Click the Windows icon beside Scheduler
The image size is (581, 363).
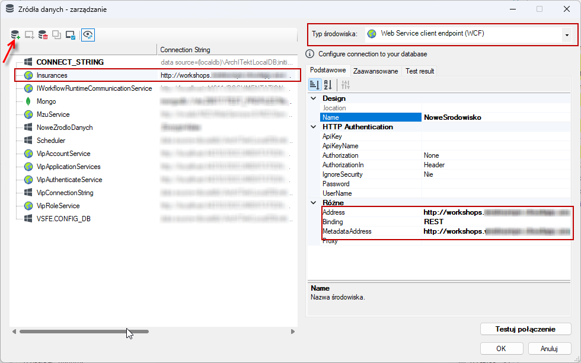pos(28,140)
